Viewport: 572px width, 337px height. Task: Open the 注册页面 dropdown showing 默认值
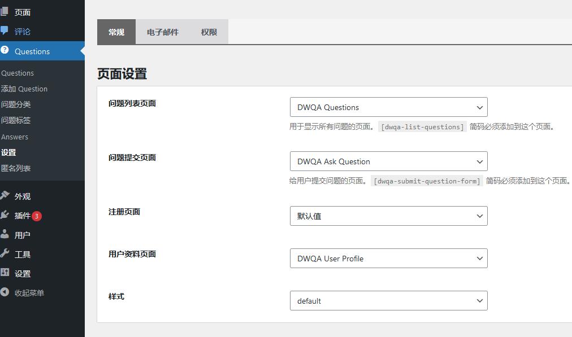click(x=388, y=216)
